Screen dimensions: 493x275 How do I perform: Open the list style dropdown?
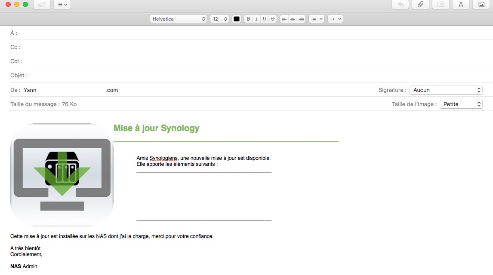316,19
